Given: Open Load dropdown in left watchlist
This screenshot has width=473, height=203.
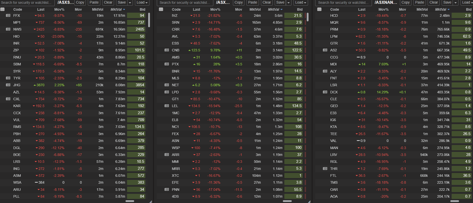Looking at the screenshot, I should click(x=142, y=3).
